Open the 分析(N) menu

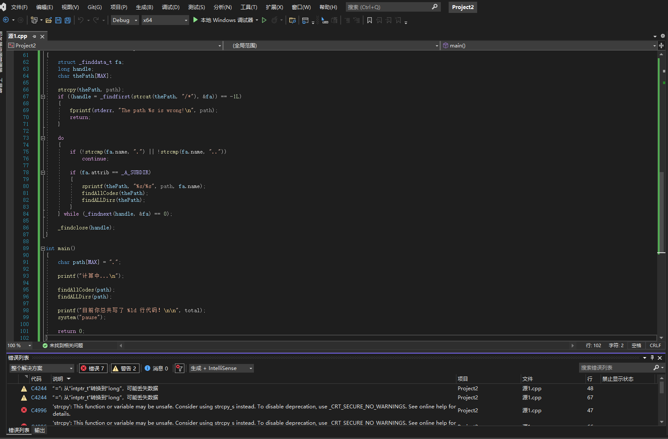coord(222,7)
